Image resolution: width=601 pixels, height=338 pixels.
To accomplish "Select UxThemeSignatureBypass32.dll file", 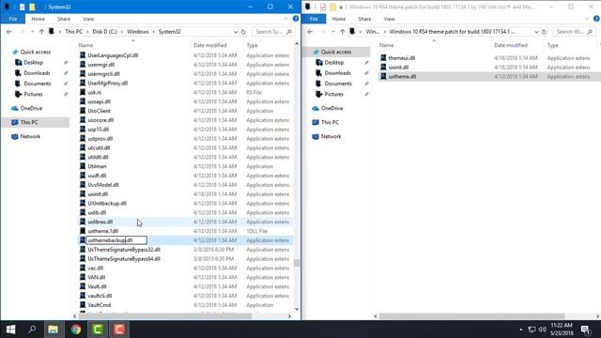I will click(x=124, y=250).
